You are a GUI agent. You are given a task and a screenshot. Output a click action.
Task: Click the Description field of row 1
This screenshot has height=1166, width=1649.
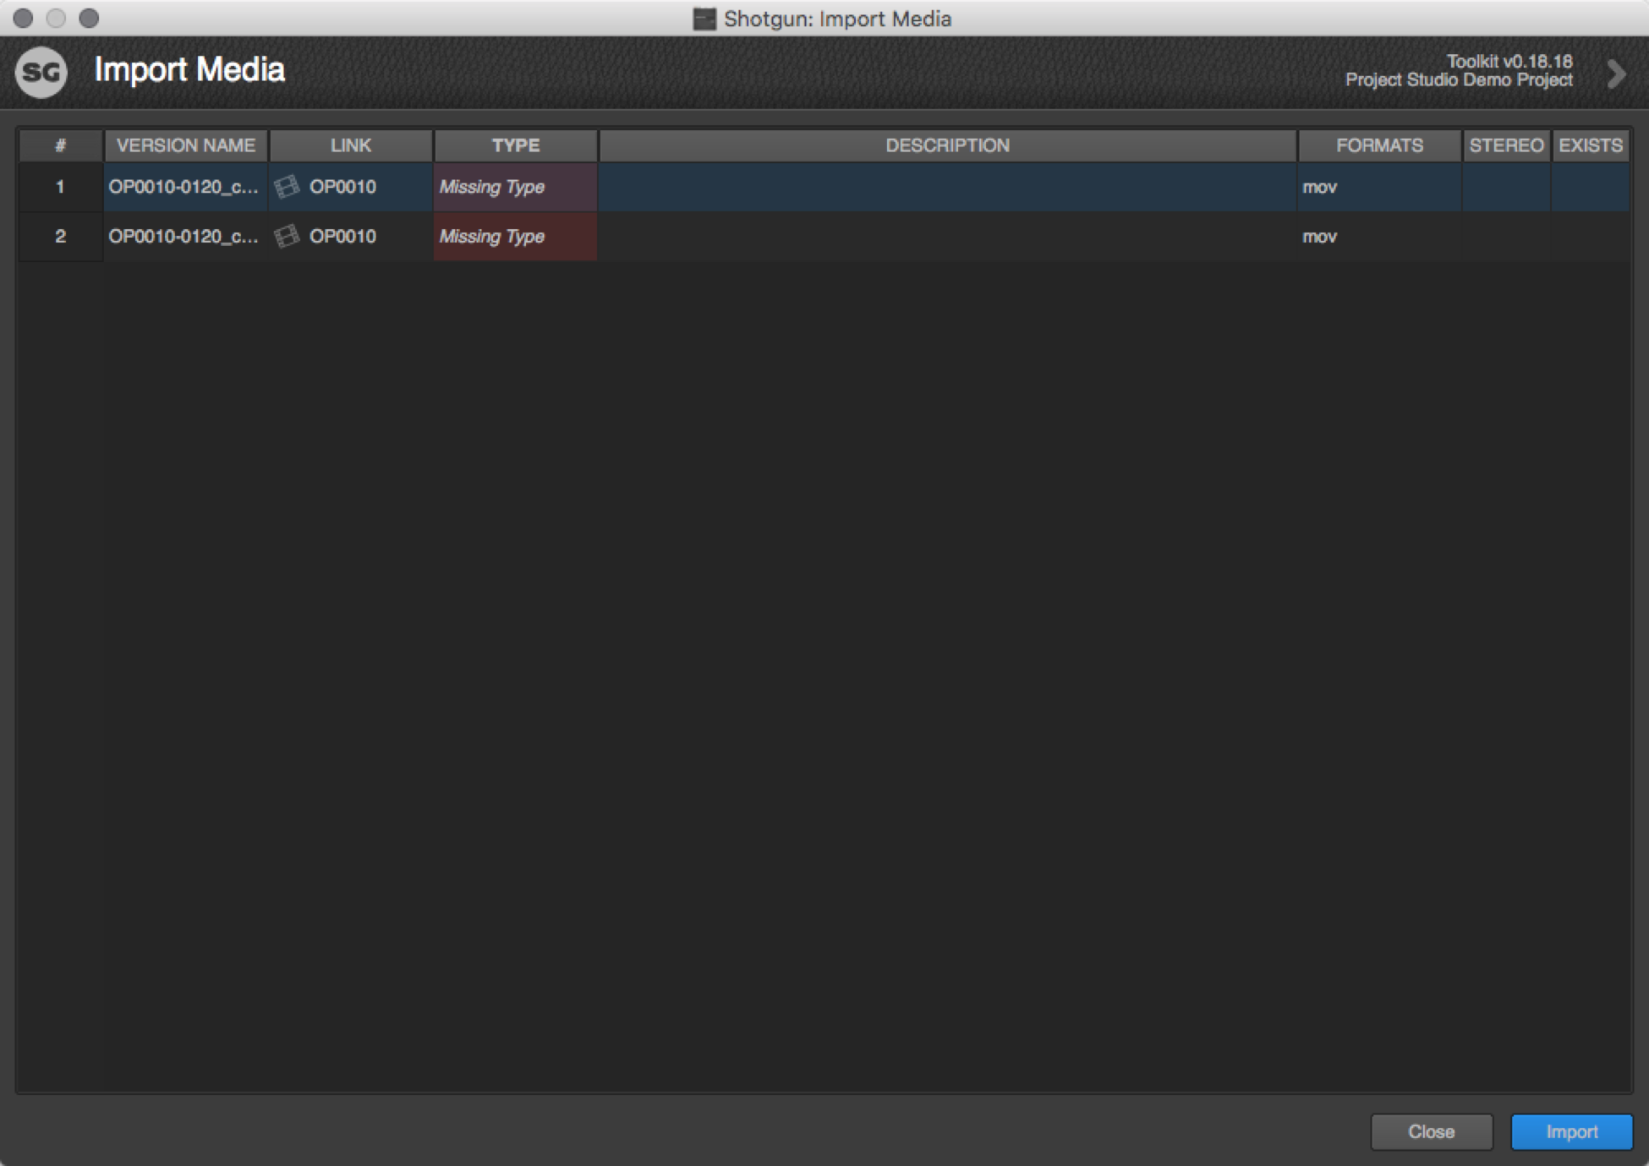(947, 187)
